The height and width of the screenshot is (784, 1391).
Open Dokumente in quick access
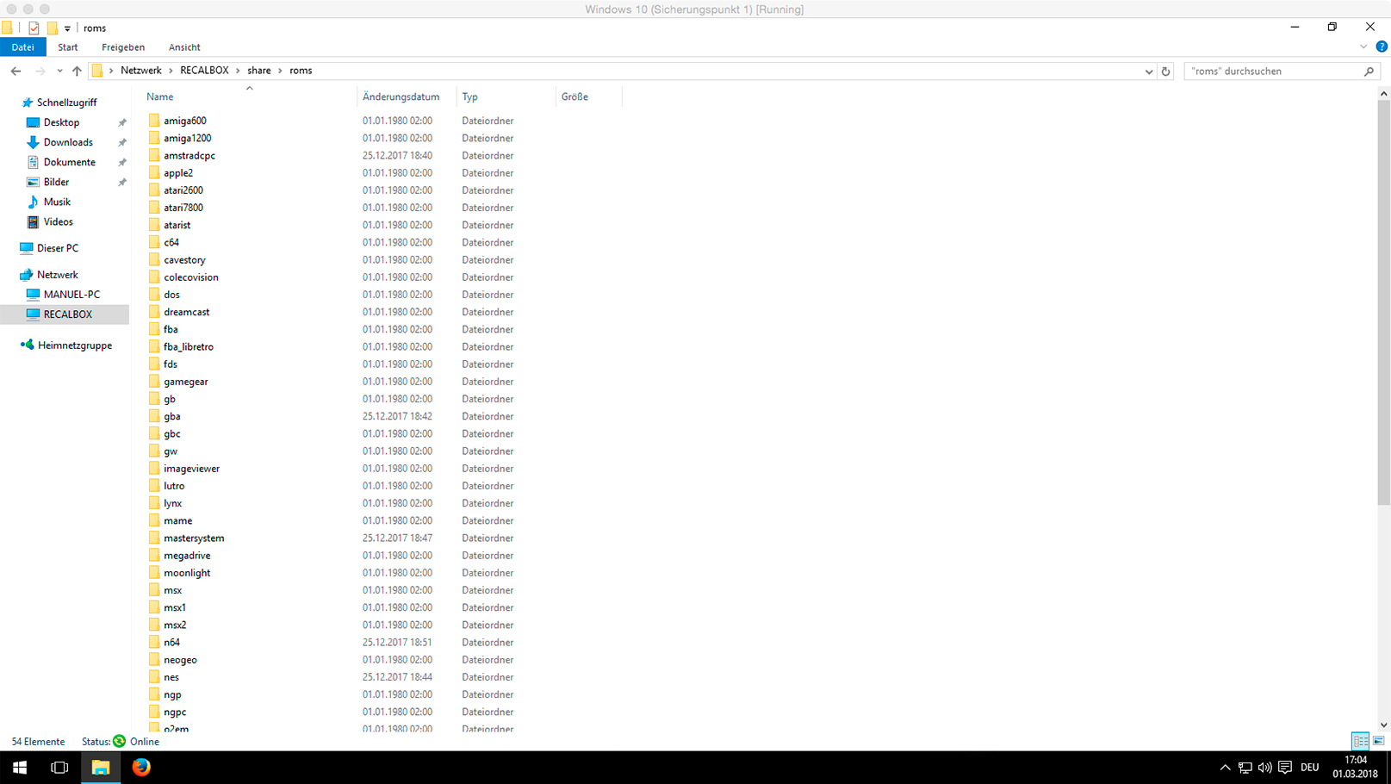pyautogui.click(x=69, y=162)
